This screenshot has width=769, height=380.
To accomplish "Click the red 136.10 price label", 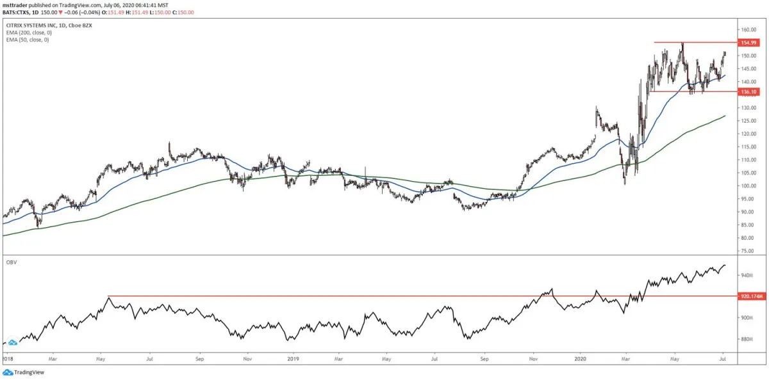I will (749, 91).
